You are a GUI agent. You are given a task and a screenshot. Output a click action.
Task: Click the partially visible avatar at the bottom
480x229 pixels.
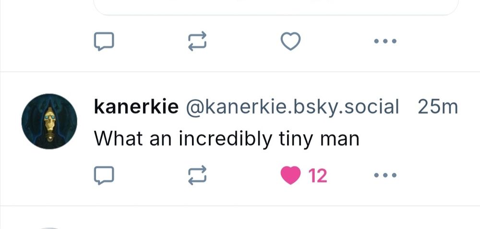click(x=49, y=228)
